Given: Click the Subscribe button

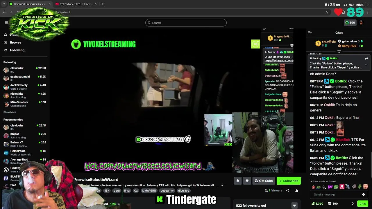Looking at the screenshot, I should tap(289, 181).
